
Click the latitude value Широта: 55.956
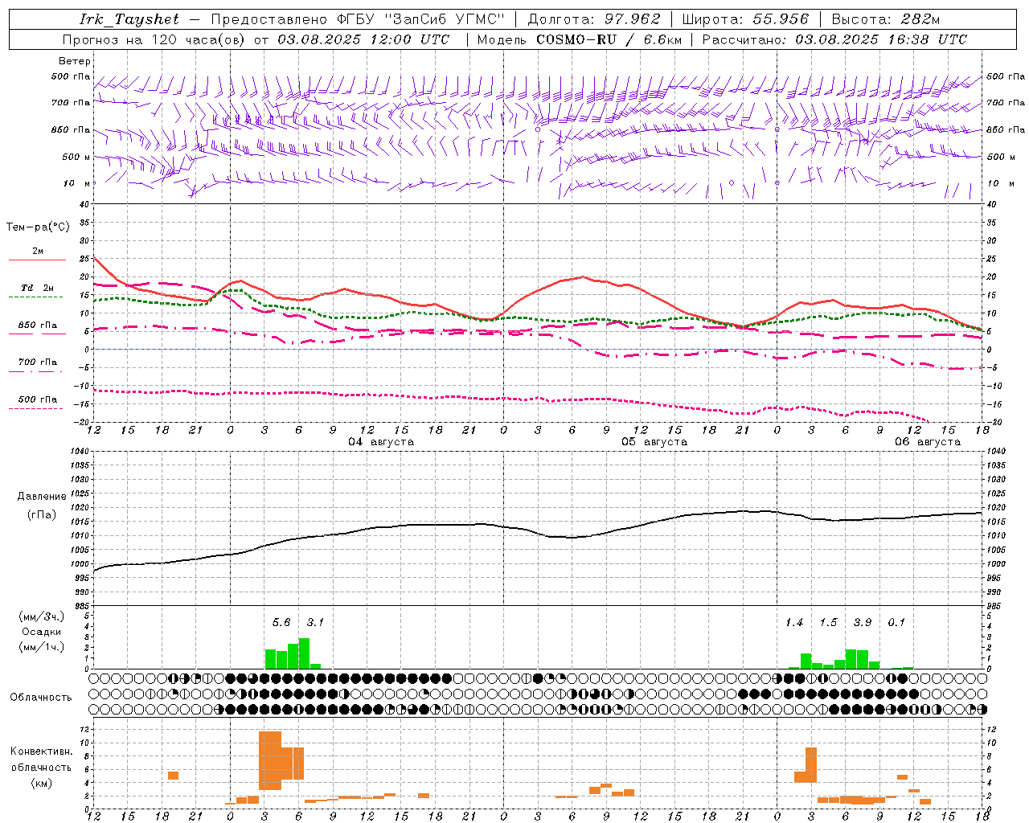(745, 19)
